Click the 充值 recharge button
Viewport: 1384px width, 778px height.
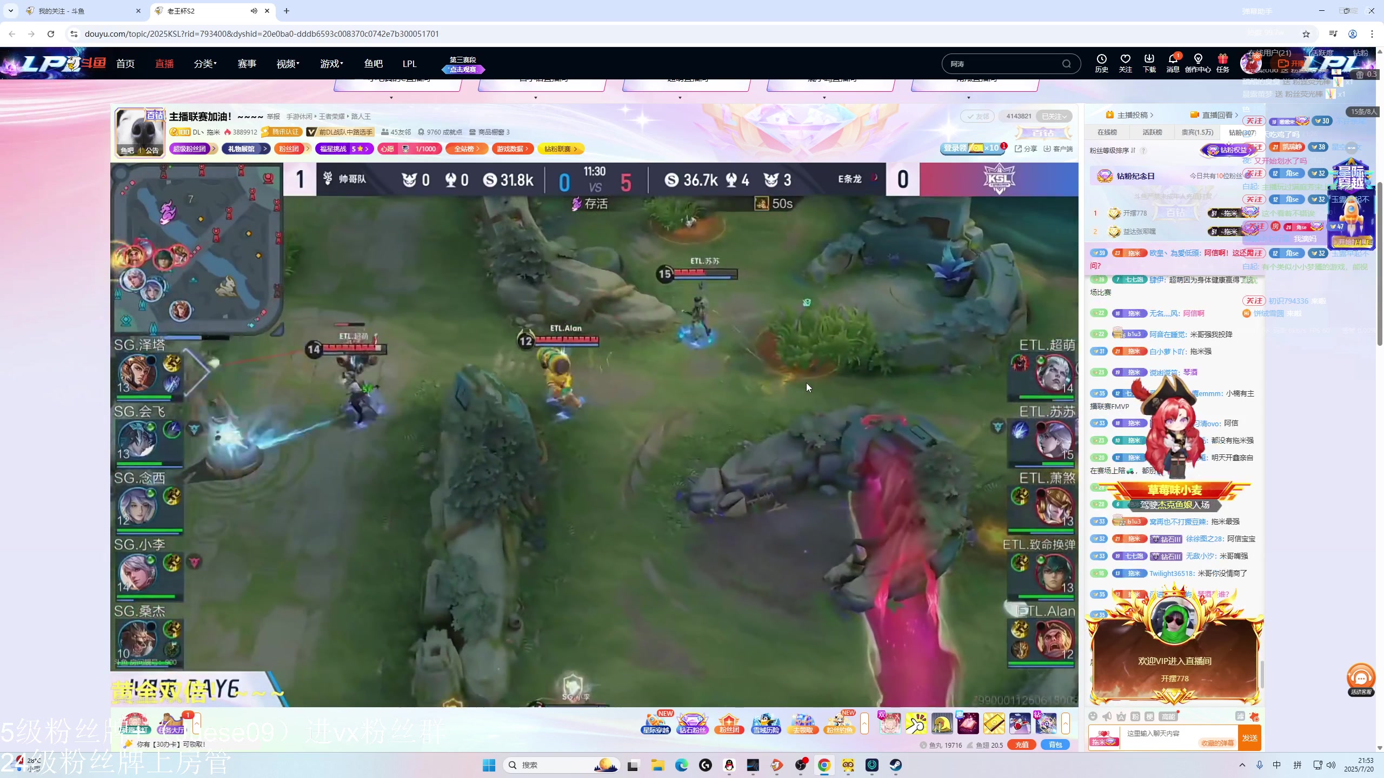[1021, 745]
